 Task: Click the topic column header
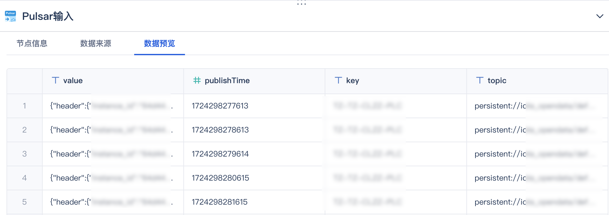click(497, 81)
